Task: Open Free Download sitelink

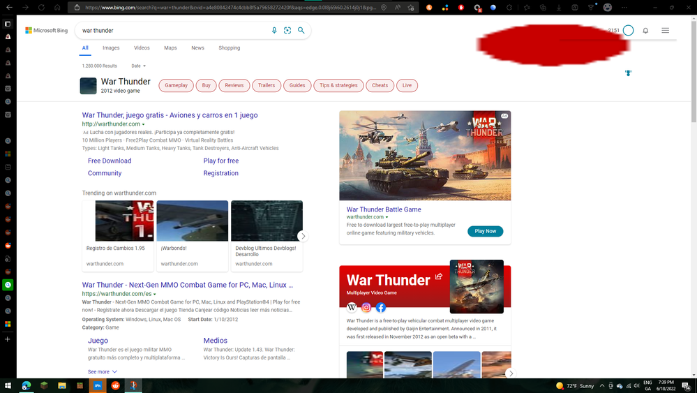Action: click(x=110, y=161)
